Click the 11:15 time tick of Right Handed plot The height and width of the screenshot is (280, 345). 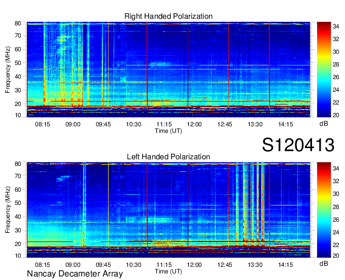164,124
